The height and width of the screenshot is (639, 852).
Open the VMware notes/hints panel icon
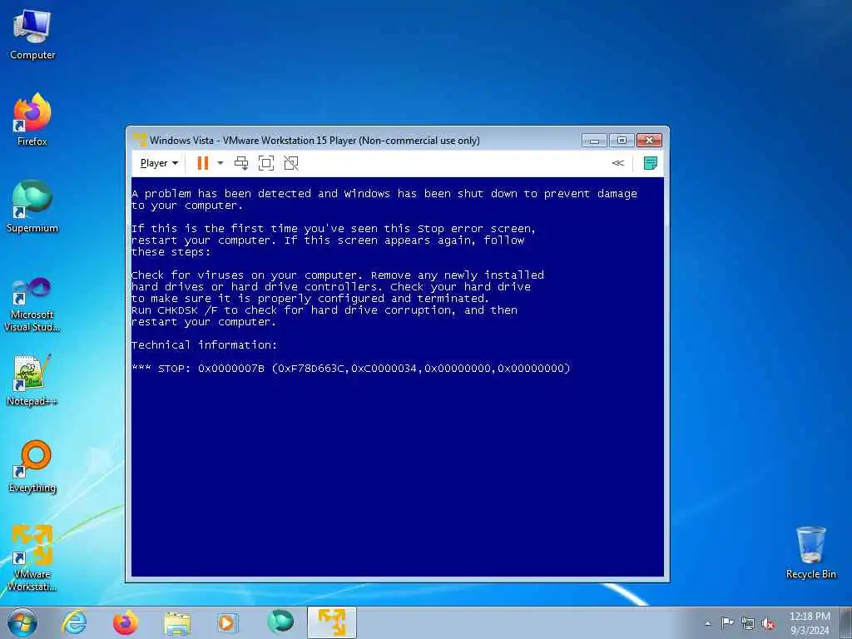651,163
